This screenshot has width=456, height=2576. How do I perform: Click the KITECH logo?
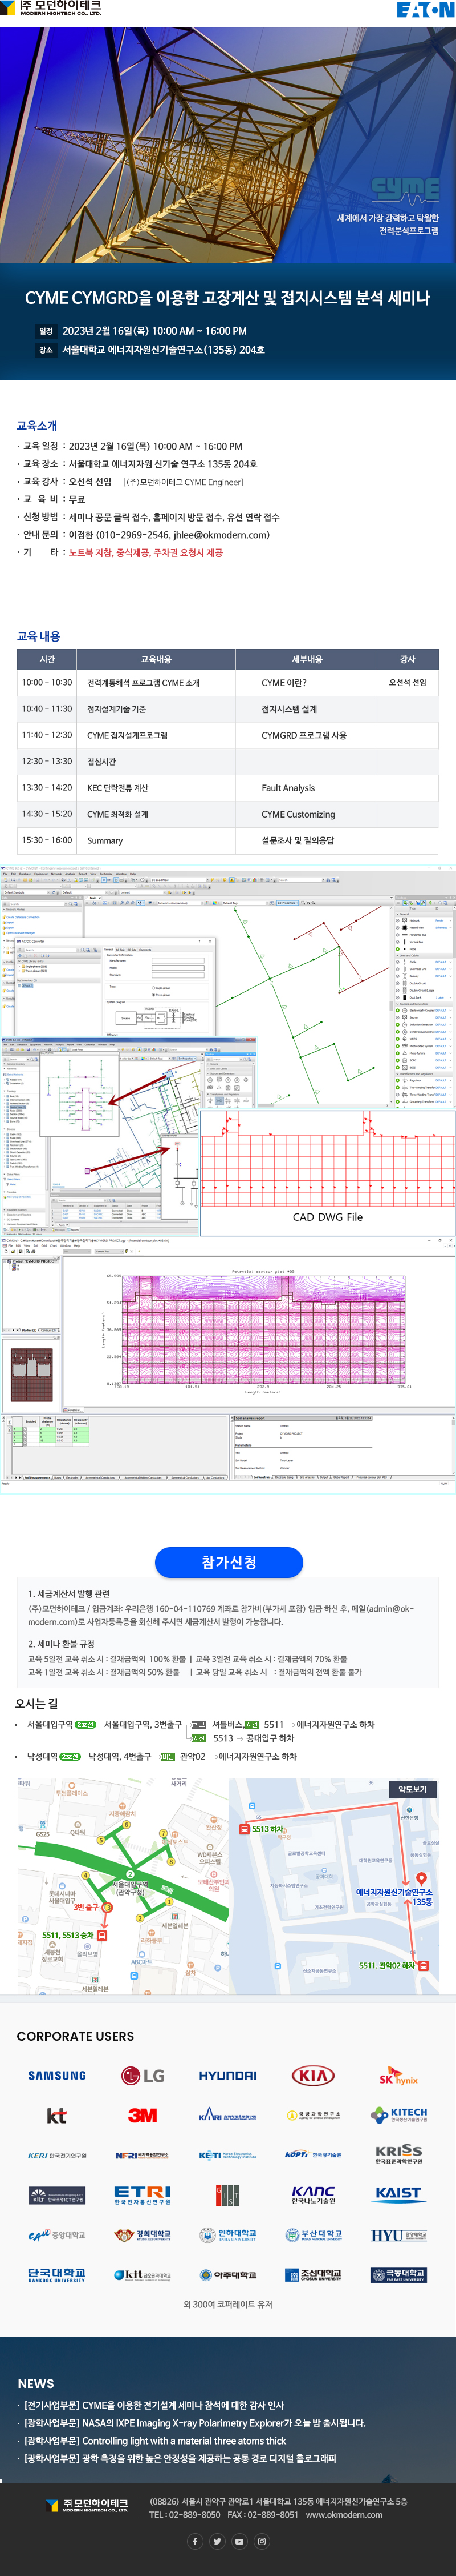399,2115
